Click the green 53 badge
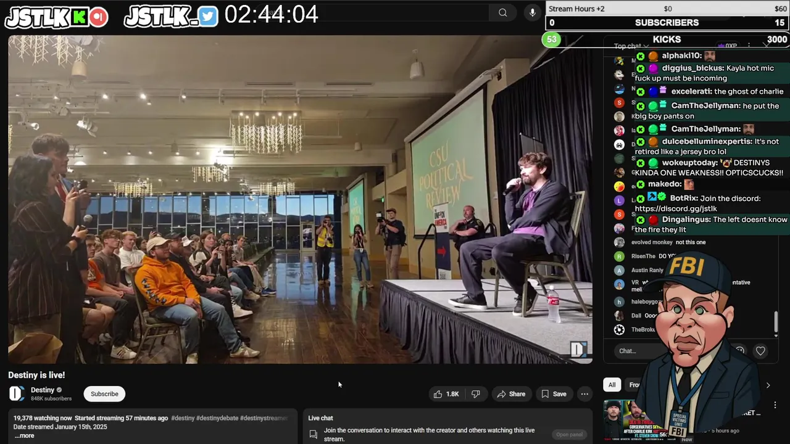Screen dimensions: 790x444 (551, 39)
